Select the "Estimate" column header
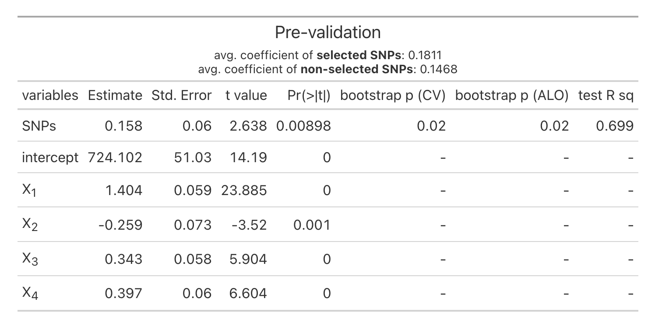655x327 pixels. 115,95
